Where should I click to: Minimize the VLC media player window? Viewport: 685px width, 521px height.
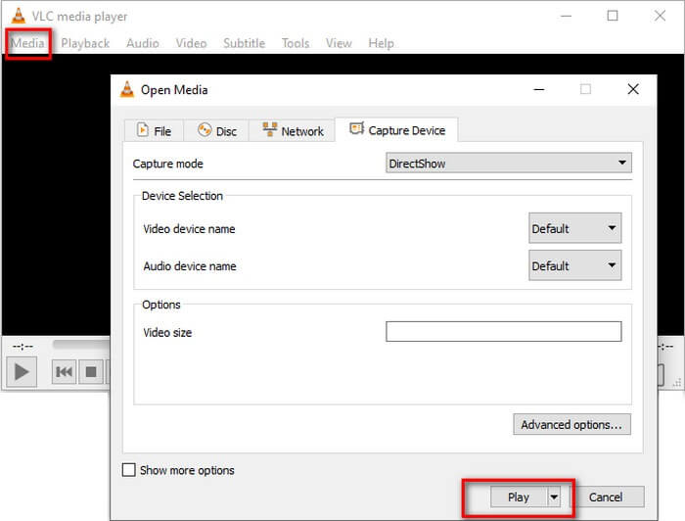(567, 17)
